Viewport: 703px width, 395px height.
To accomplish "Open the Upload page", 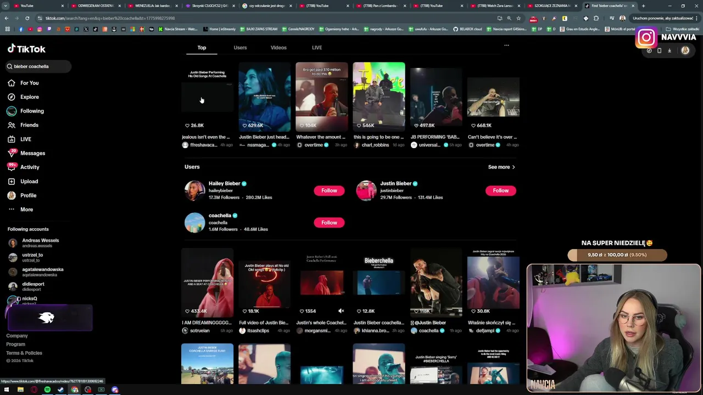I will 23,182.
